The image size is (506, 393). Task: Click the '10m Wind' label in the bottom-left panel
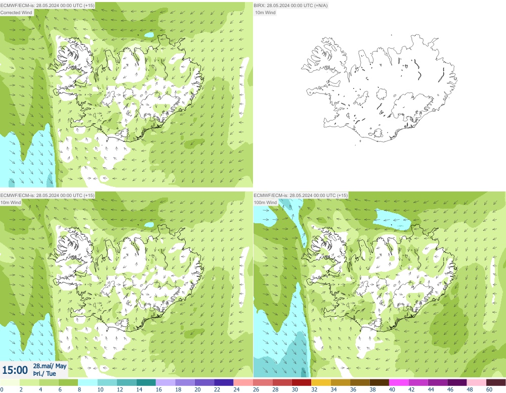click(11, 202)
